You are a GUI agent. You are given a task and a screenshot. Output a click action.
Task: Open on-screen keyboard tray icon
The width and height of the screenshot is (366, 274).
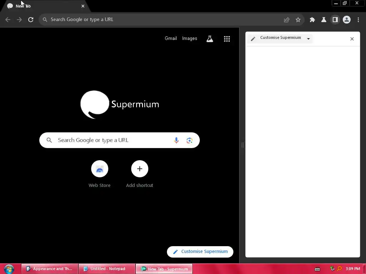tap(317, 269)
